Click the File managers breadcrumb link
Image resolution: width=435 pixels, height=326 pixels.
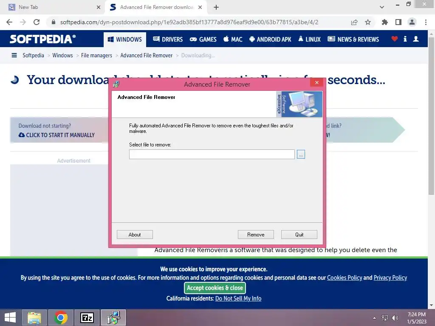tap(96, 55)
